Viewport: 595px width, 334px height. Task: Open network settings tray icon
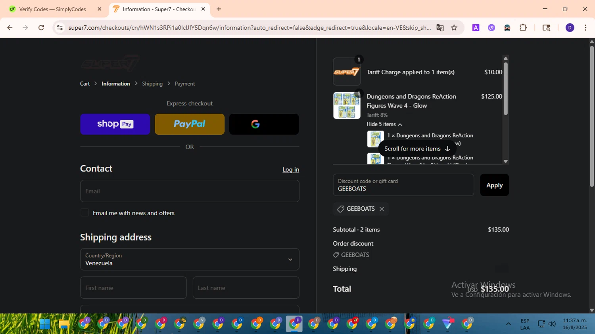click(541, 324)
